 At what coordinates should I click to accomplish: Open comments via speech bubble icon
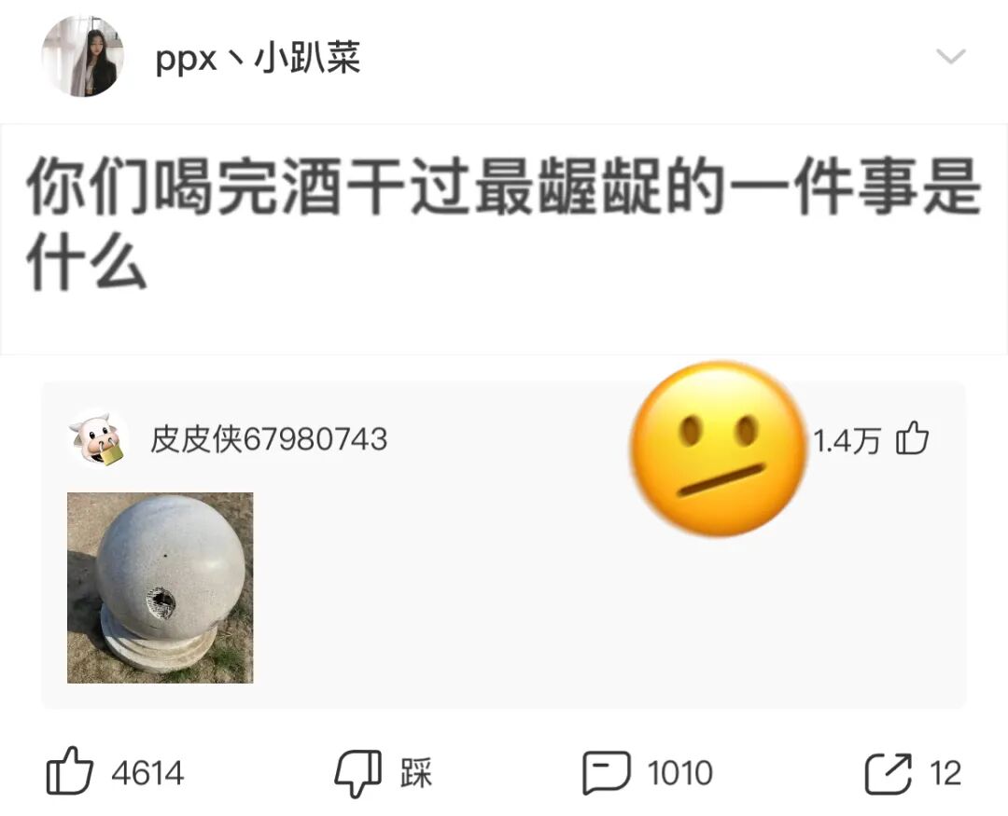click(x=607, y=773)
